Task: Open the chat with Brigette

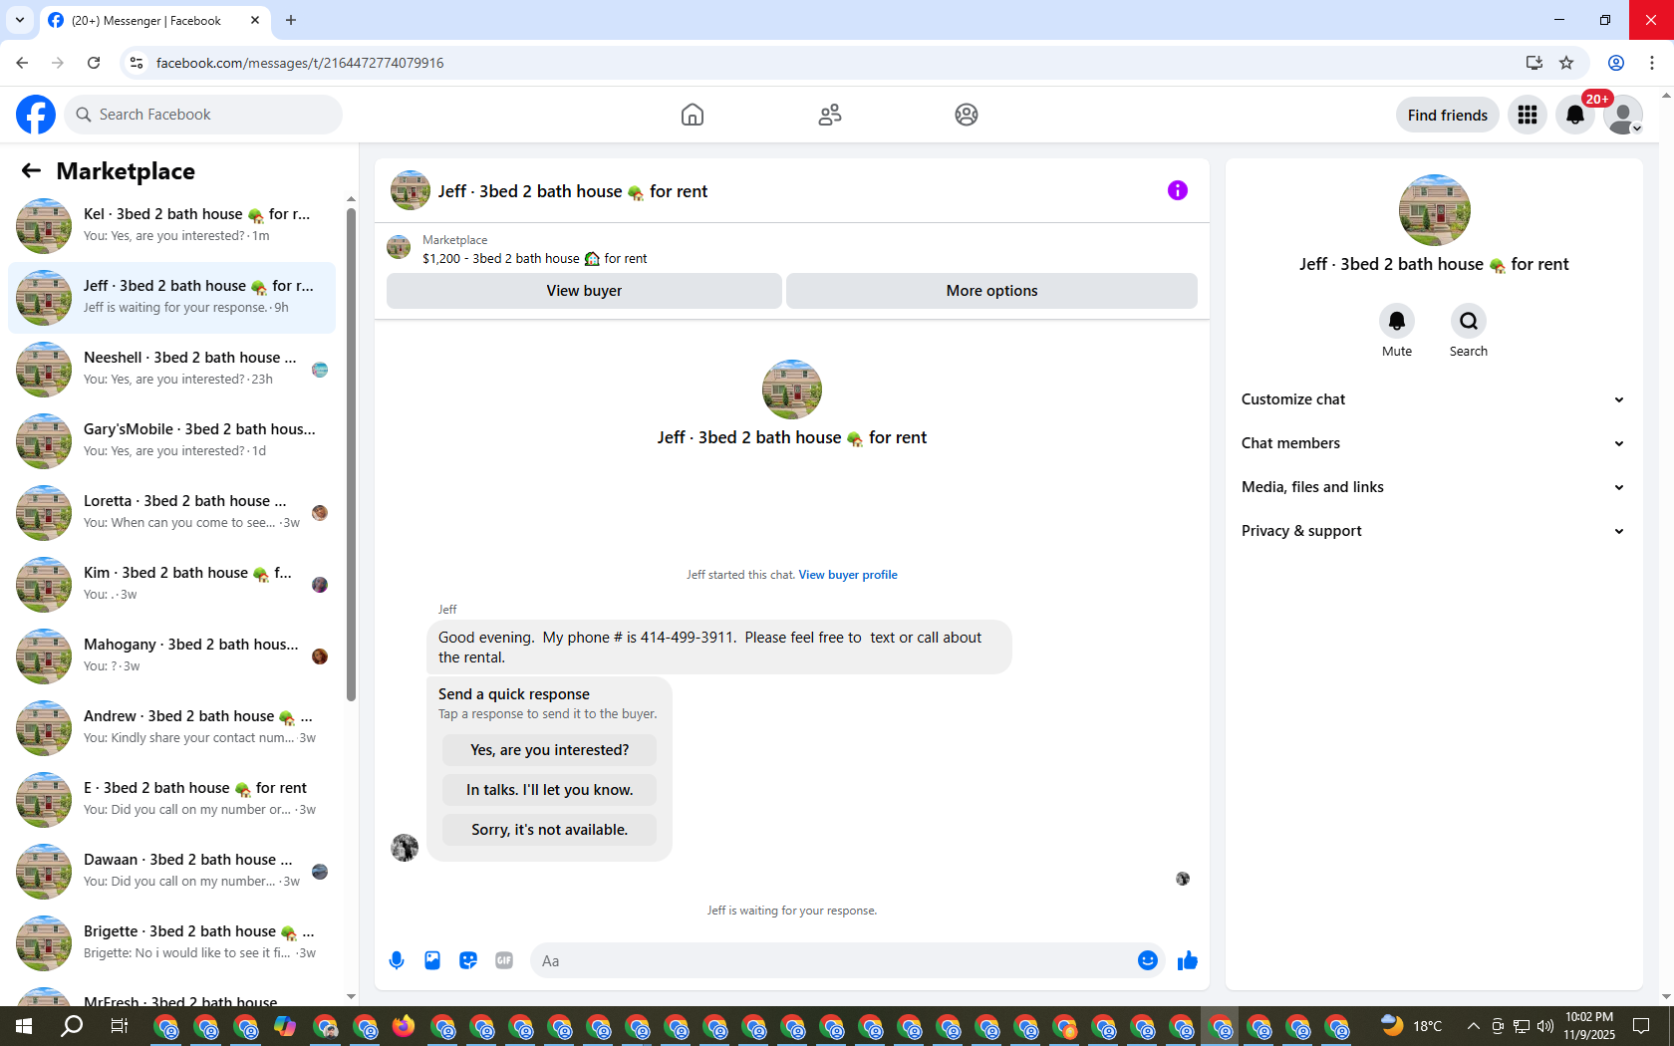Action: (171, 942)
